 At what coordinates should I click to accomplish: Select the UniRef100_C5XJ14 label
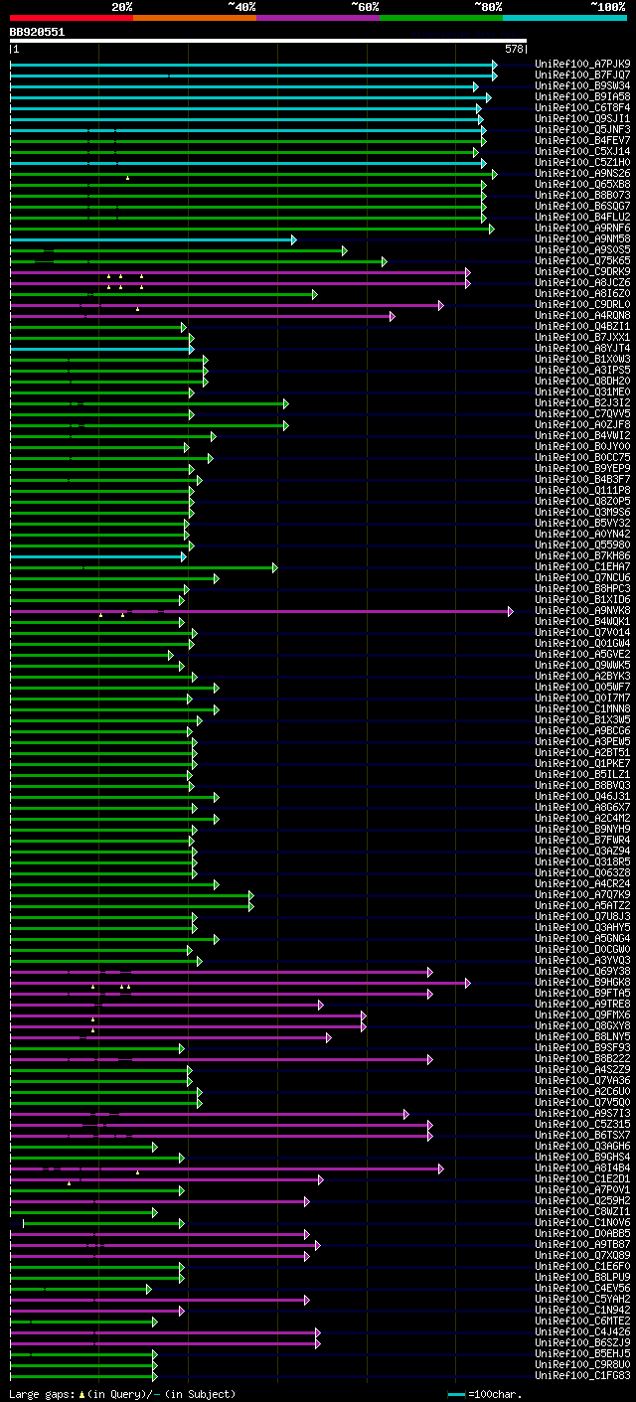[x=582, y=152]
